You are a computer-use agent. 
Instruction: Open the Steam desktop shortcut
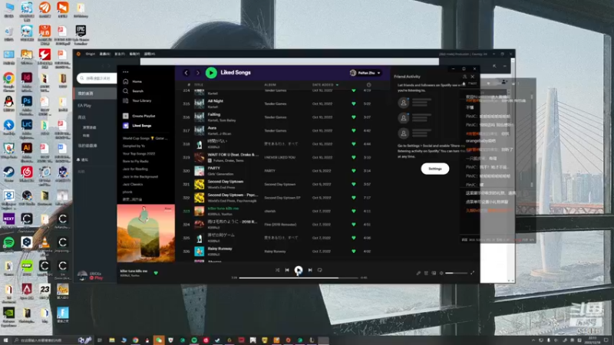[x=8, y=174]
